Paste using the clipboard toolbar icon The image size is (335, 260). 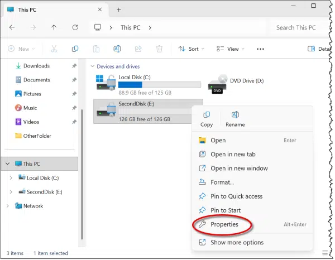pyautogui.click(x=96, y=49)
